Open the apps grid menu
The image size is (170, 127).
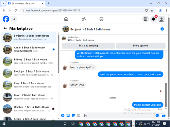click(146, 19)
